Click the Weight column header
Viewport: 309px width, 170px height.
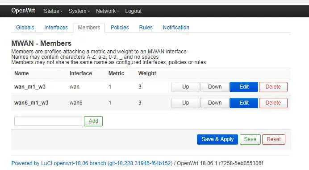[147, 73]
